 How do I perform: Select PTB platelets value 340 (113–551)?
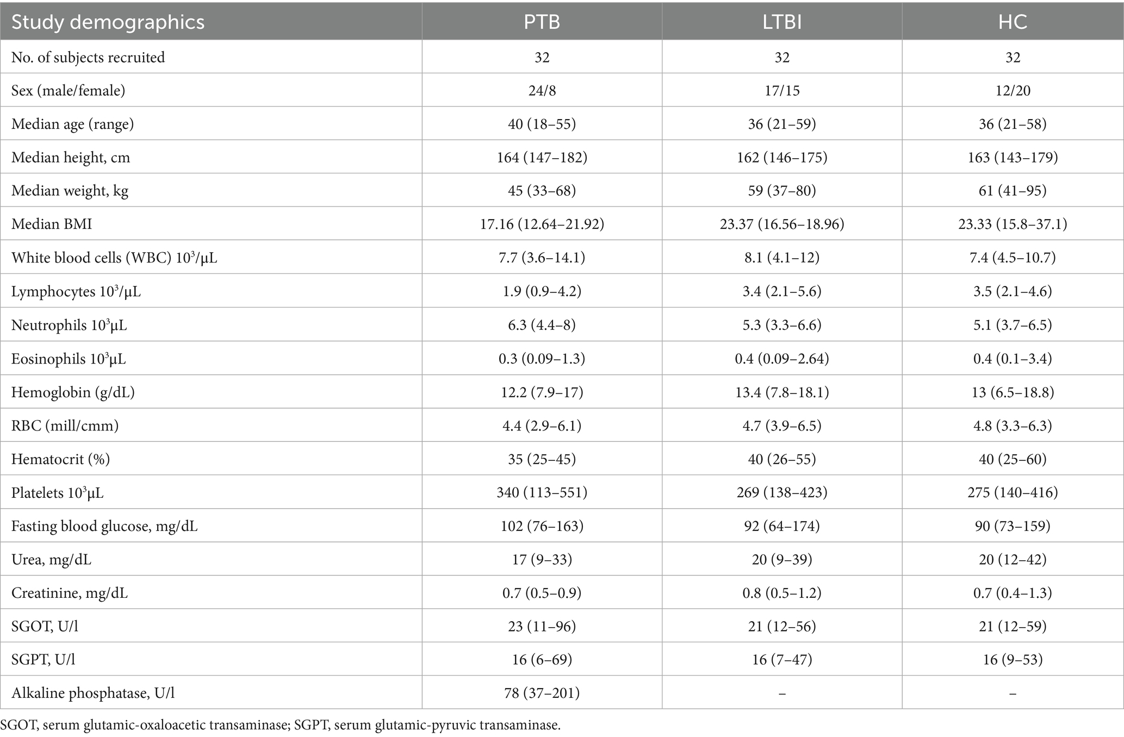pyautogui.click(x=542, y=492)
